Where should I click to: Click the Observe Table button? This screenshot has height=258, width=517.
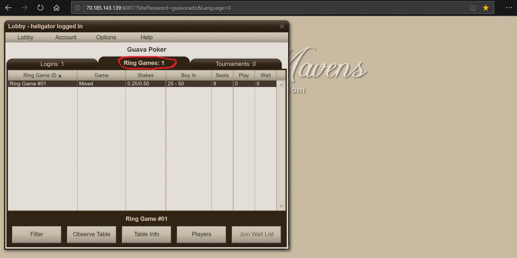[91, 234]
